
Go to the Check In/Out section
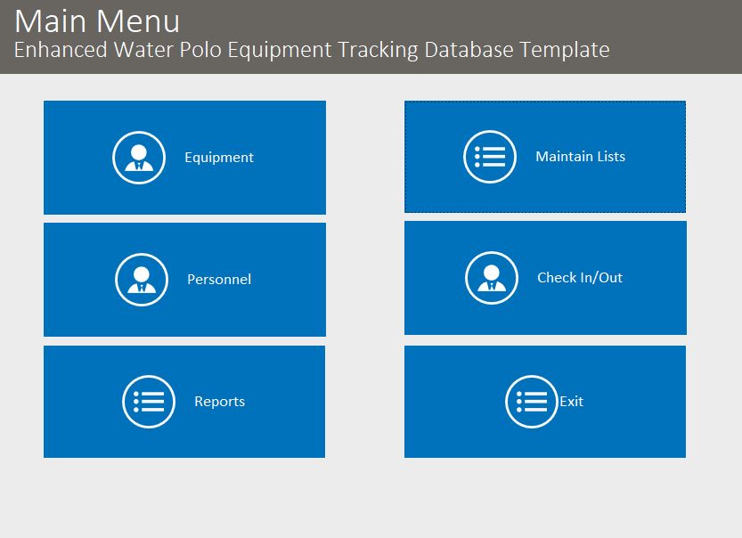(545, 278)
